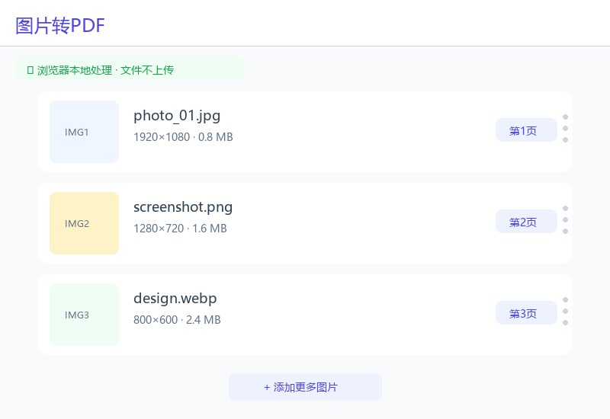Image resolution: width=610 pixels, height=419 pixels.
Task: Select the design.webp file name
Action: click(x=175, y=299)
